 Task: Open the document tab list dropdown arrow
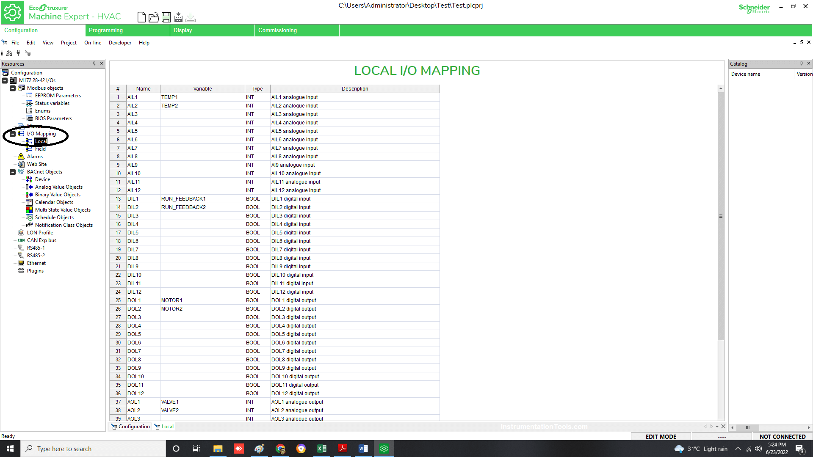pyautogui.click(x=717, y=427)
